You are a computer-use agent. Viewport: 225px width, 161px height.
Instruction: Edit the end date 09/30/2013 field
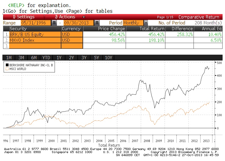click(79, 23)
